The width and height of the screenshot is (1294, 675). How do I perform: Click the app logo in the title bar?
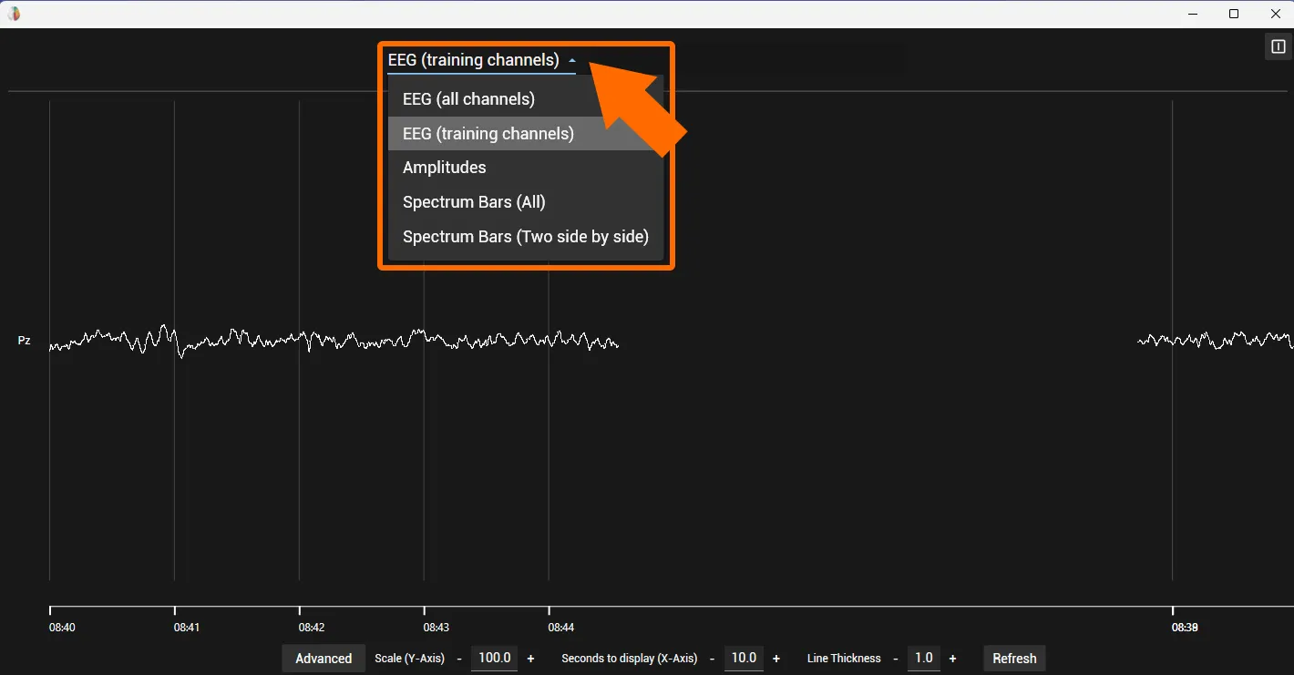click(14, 14)
